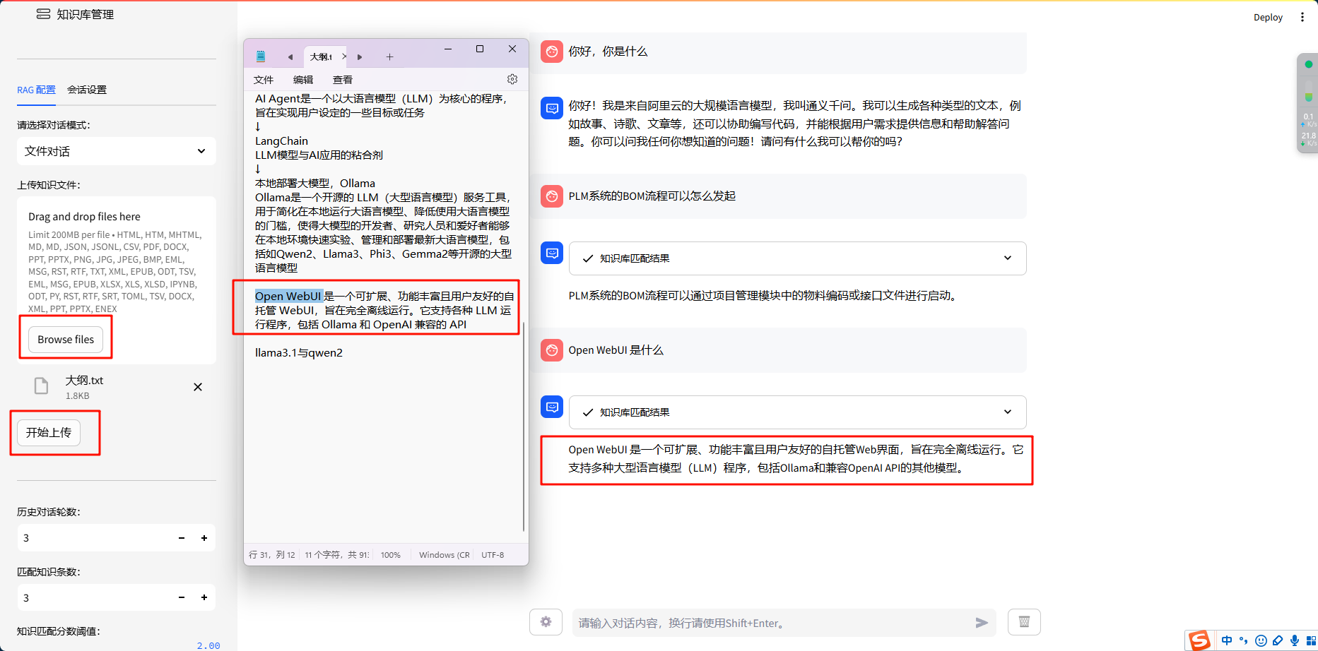Increase 历史对话轮数 with the plus button

[204, 538]
